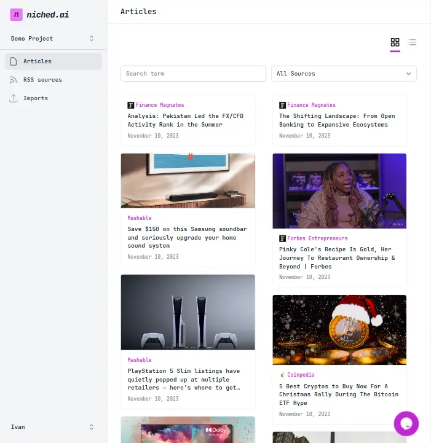This screenshot has height=443, width=431.
Task: Click the Coinpedia source favicon
Action: click(282, 375)
